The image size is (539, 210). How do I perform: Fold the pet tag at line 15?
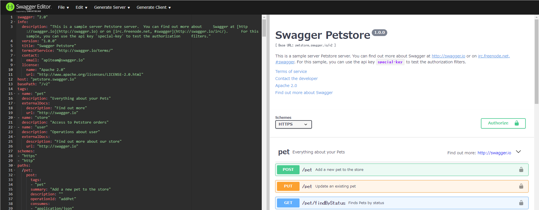click(x=15, y=93)
